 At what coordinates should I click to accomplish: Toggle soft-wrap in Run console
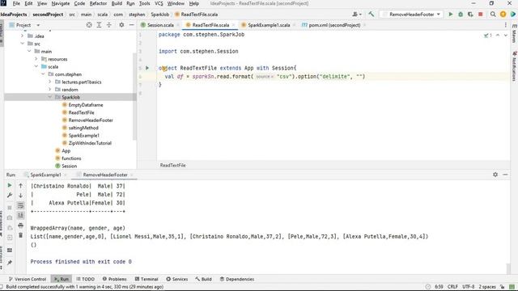click(x=20, y=205)
